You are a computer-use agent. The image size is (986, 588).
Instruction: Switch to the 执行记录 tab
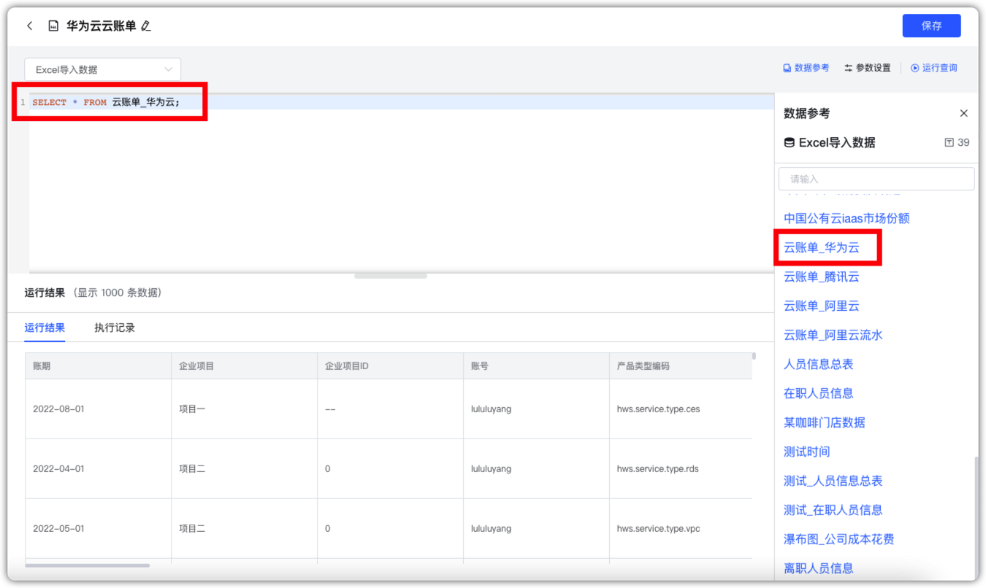tap(115, 328)
